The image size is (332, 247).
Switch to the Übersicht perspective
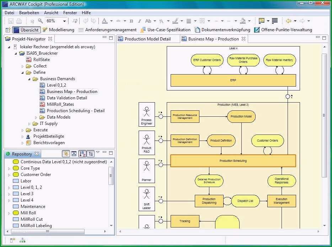pyautogui.click(x=26, y=30)
